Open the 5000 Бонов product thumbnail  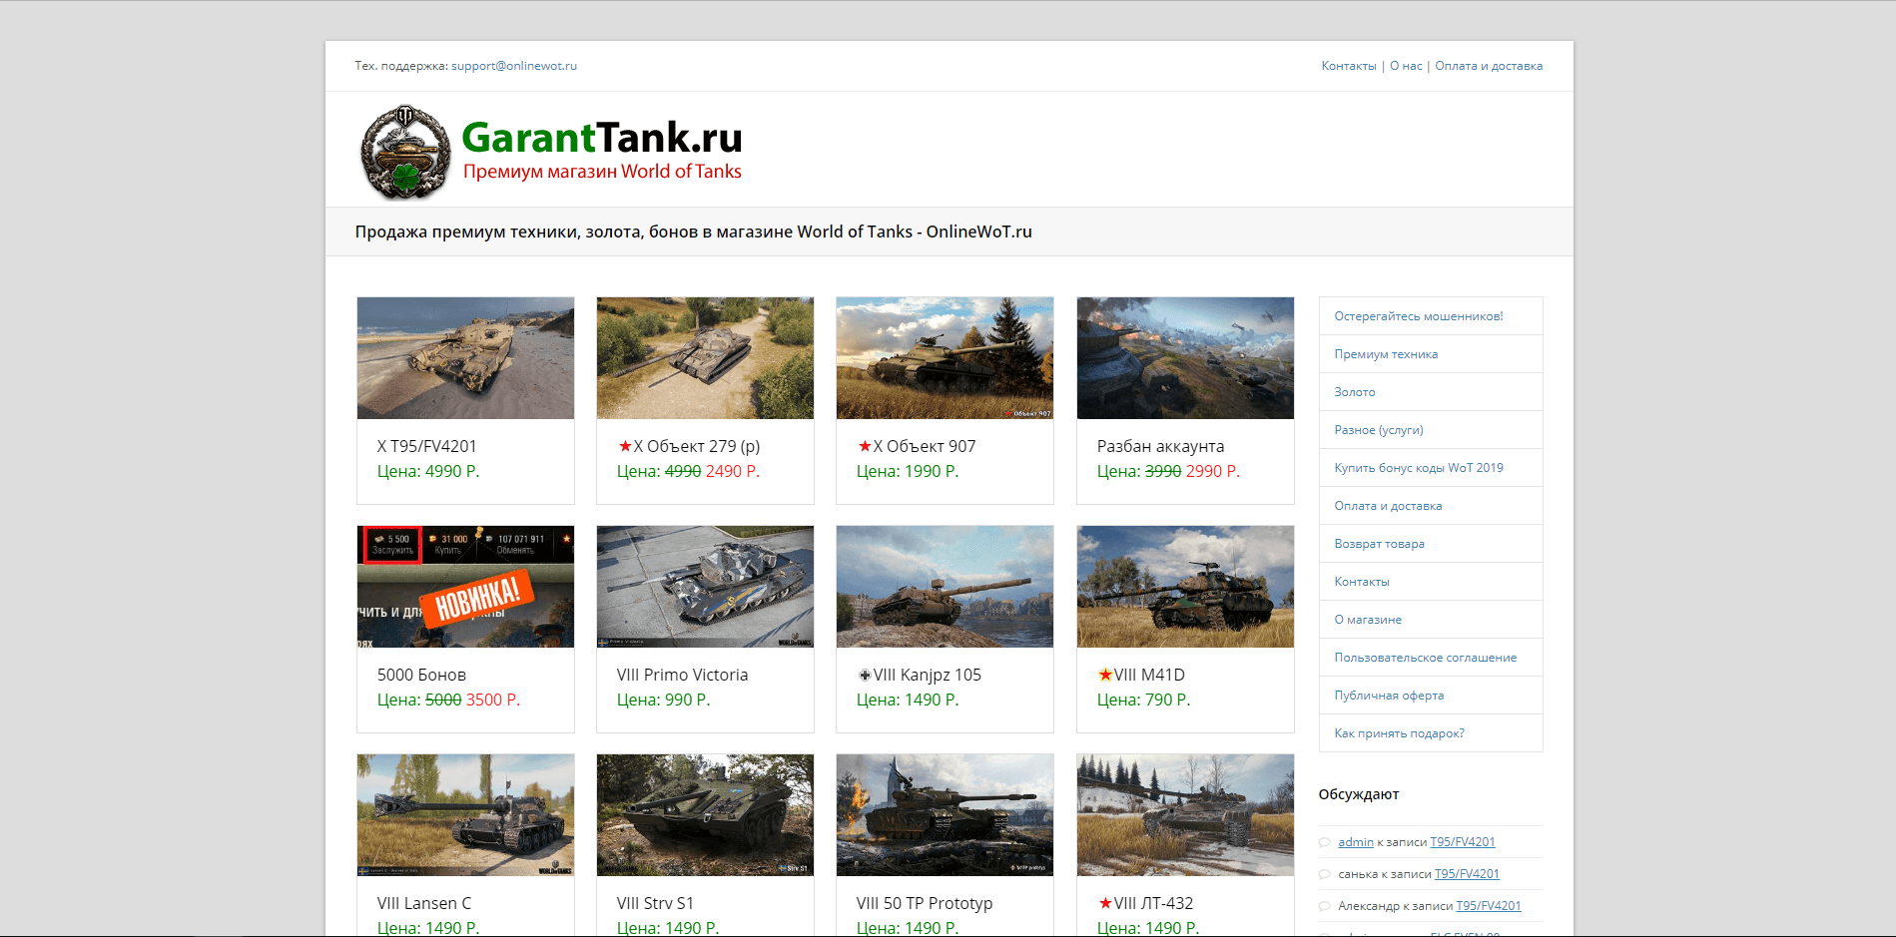tap(464, 587)
